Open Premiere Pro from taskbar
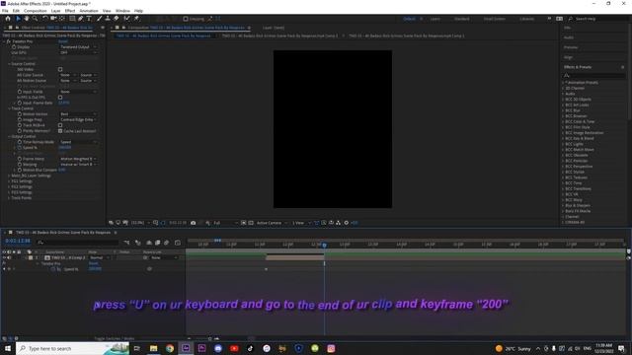This screenshot has width=632, height=355. click(x=201, y=348)
